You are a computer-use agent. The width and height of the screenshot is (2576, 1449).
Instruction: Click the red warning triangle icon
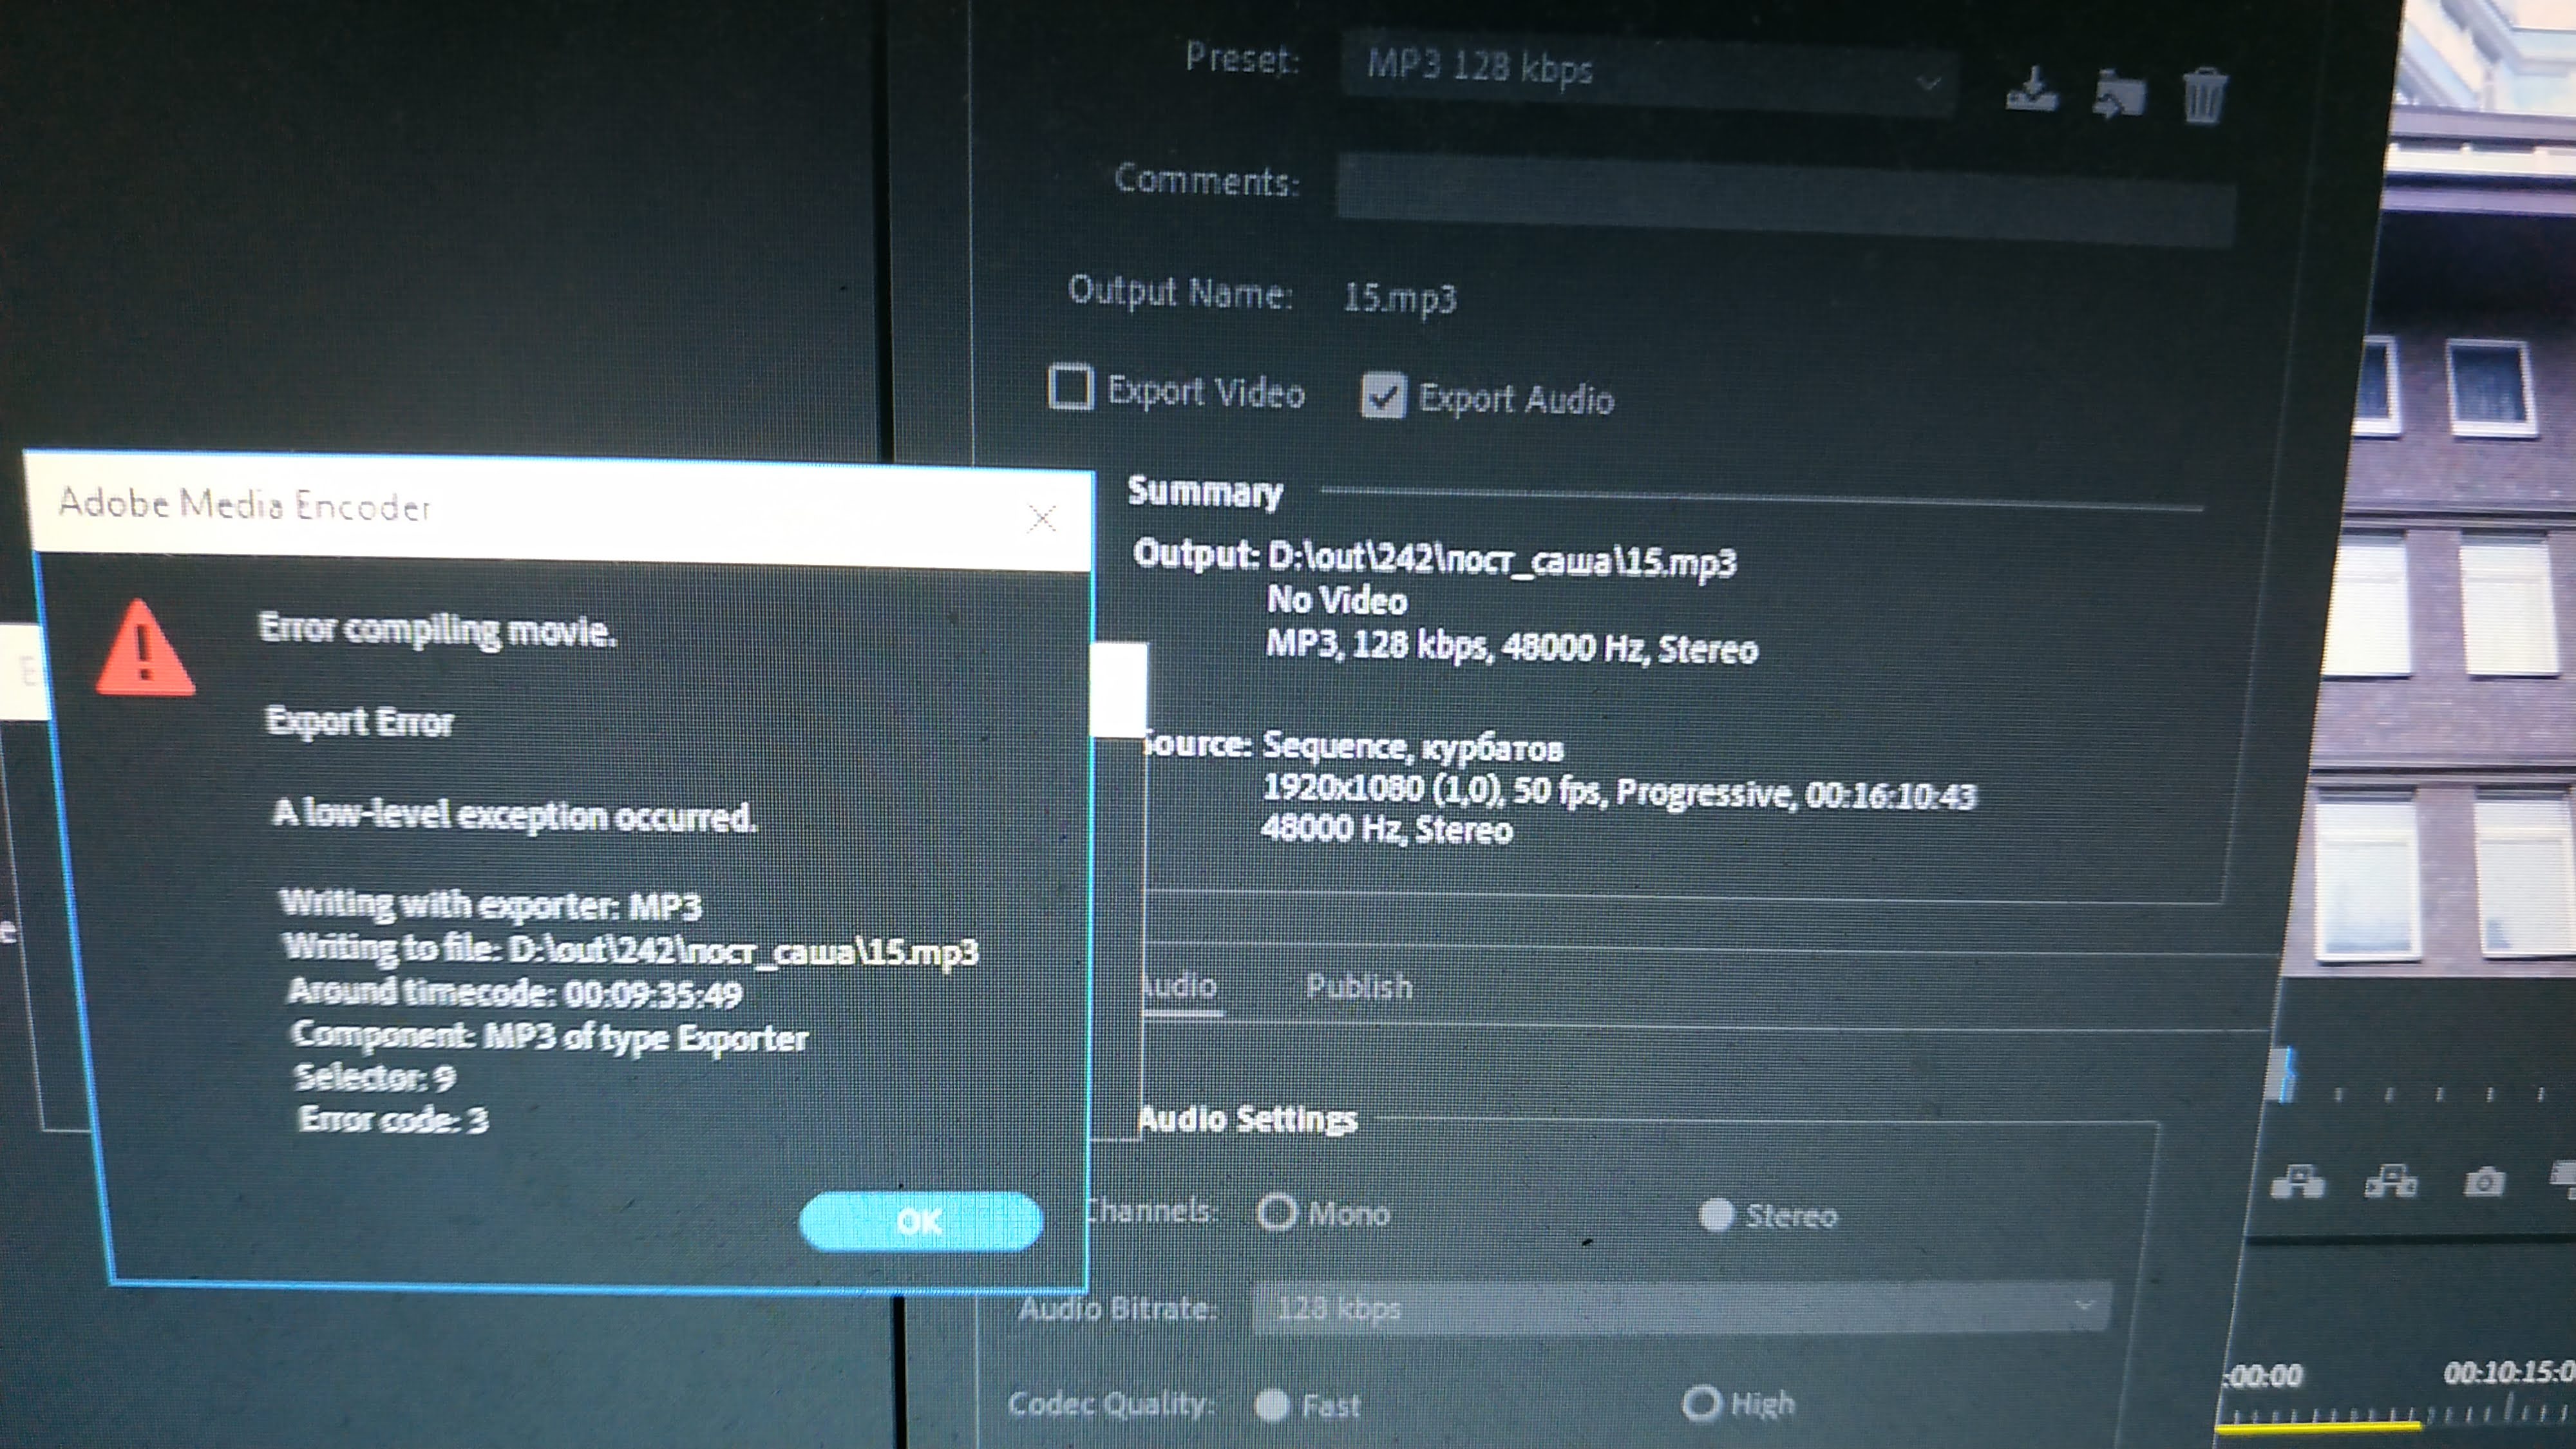click(144, 648)
